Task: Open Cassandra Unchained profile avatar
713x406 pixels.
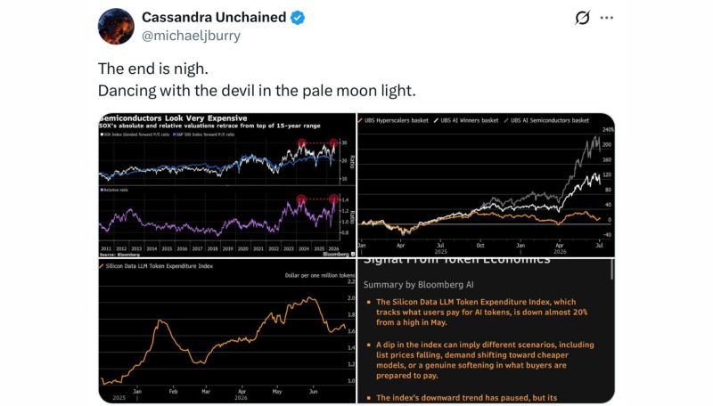Action: 116,27
